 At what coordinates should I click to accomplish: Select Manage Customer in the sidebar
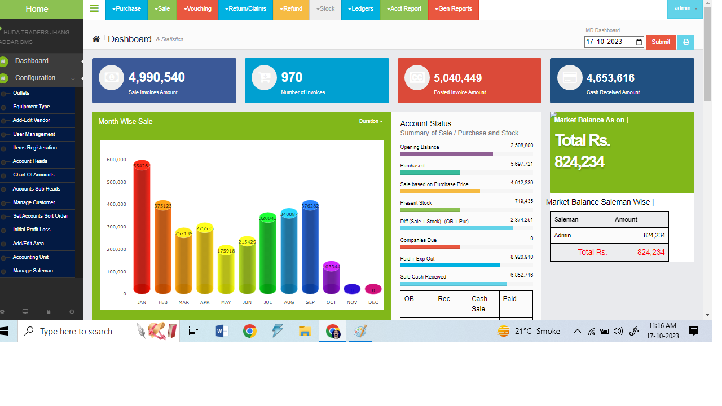click(x=34, y=202)
